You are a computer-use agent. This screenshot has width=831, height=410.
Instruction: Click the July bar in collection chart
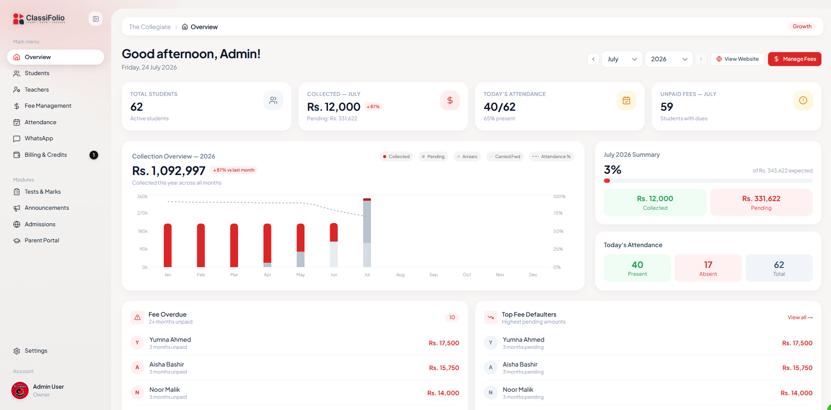click(367, 233)
